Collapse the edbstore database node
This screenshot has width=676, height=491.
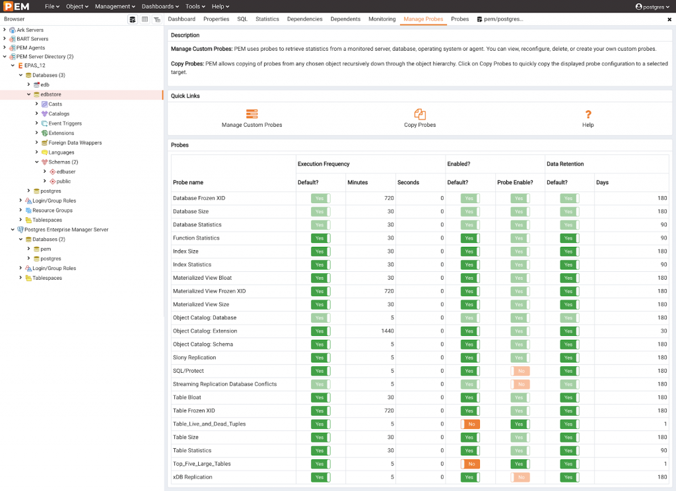pos(28,94)
